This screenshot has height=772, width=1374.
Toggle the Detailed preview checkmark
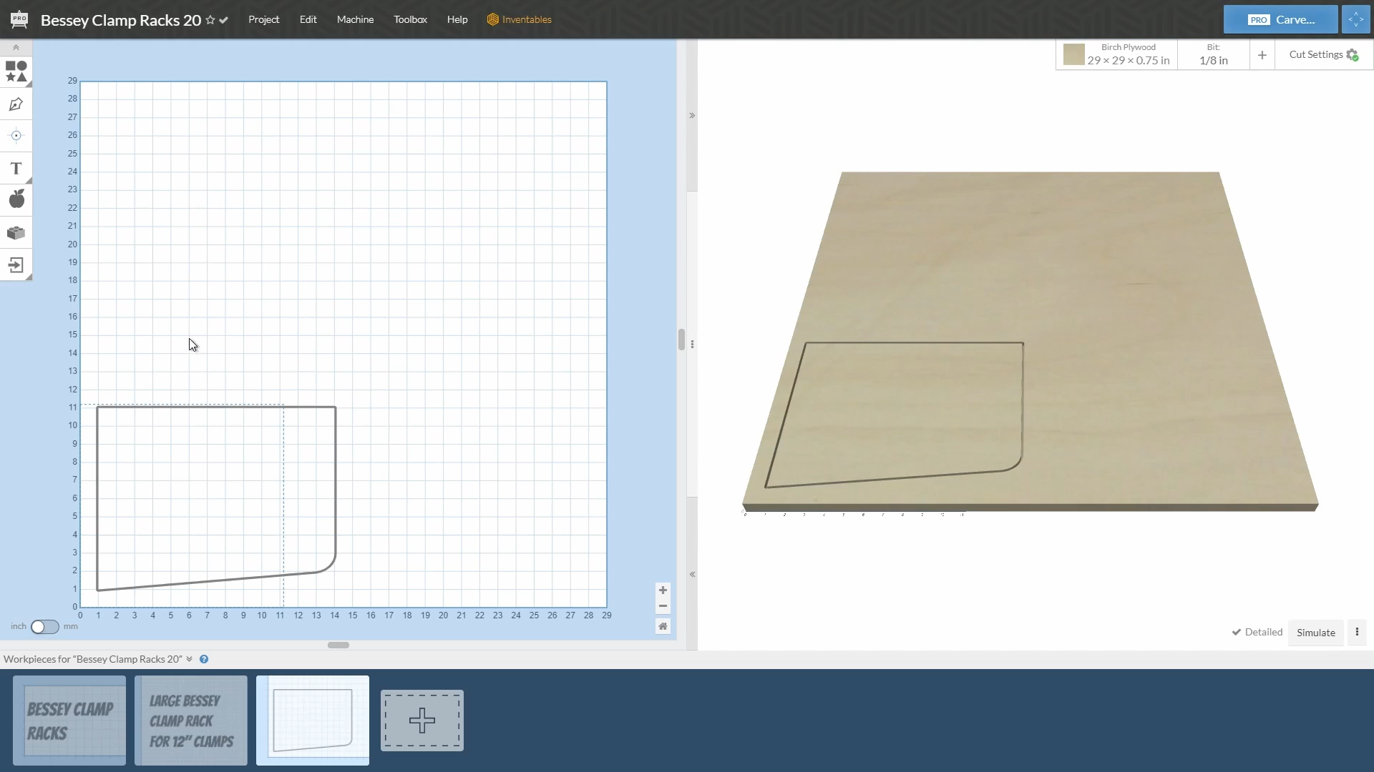1236,632
